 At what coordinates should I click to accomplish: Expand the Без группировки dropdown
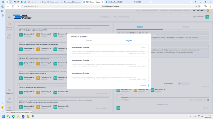point(122,17)
